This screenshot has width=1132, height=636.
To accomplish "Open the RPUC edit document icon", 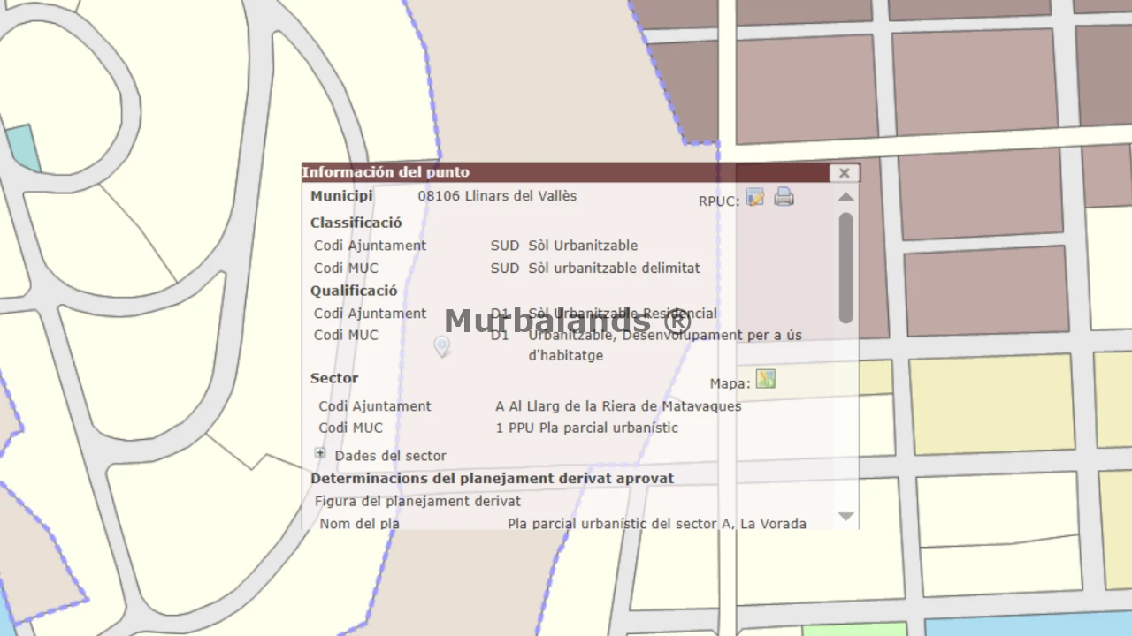I will 754,198.
